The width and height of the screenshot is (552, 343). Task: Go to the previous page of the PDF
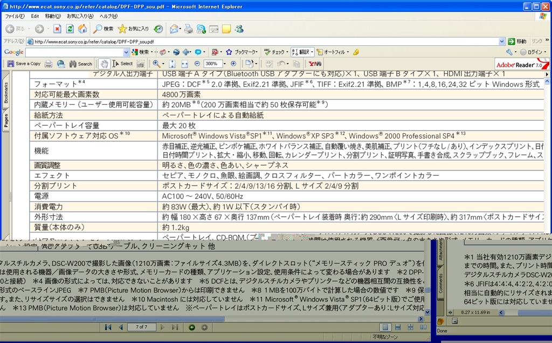pos(120,327)
